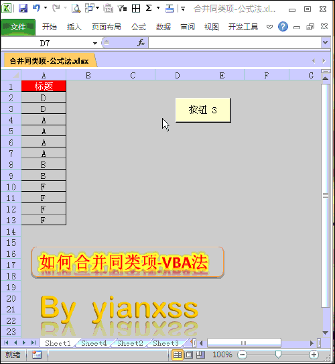Jump to first sheet tab navigation arrow
Image resolution: width=335 pixels, height=364 pixels.
click(x=6, y=343)
